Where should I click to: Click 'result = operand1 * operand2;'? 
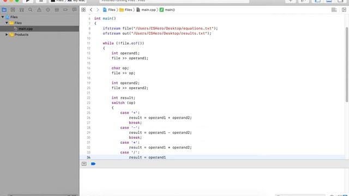click(x=160, y=148)
